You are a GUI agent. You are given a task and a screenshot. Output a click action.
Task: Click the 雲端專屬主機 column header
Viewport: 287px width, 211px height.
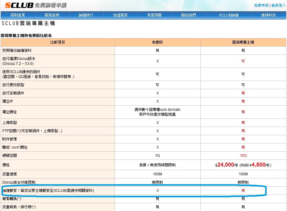(x=243, y=42)
